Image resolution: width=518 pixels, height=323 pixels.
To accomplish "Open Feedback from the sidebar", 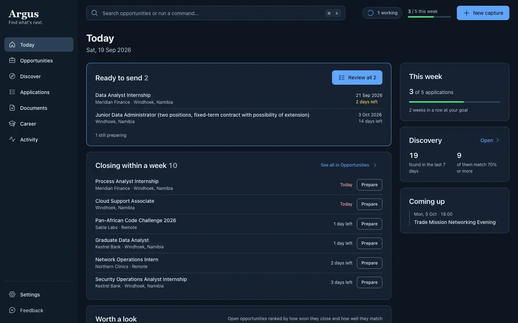I will point(39,310).
